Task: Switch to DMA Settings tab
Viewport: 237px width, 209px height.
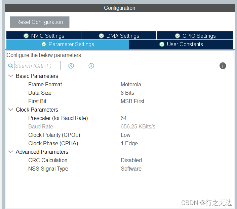Action: click(119, 36)
